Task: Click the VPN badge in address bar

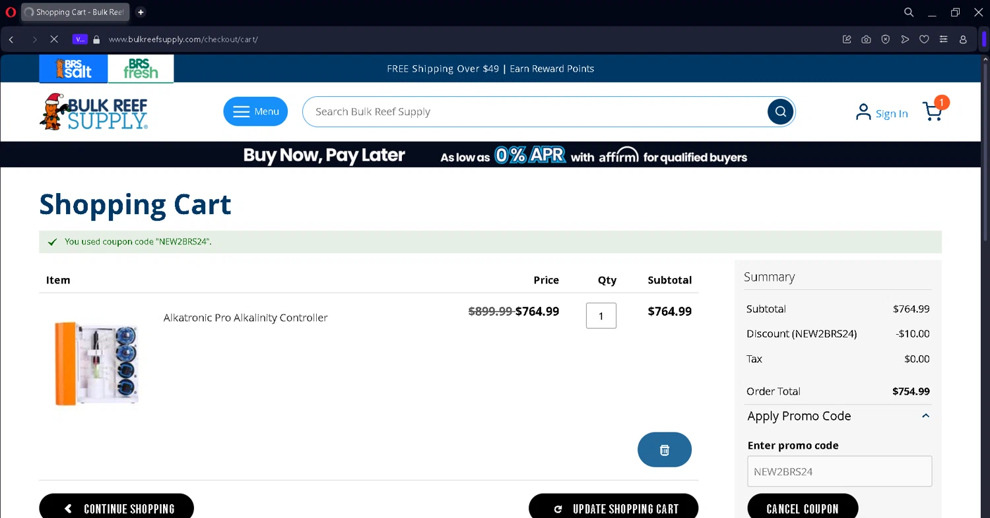Action: [x=79, y=40]
